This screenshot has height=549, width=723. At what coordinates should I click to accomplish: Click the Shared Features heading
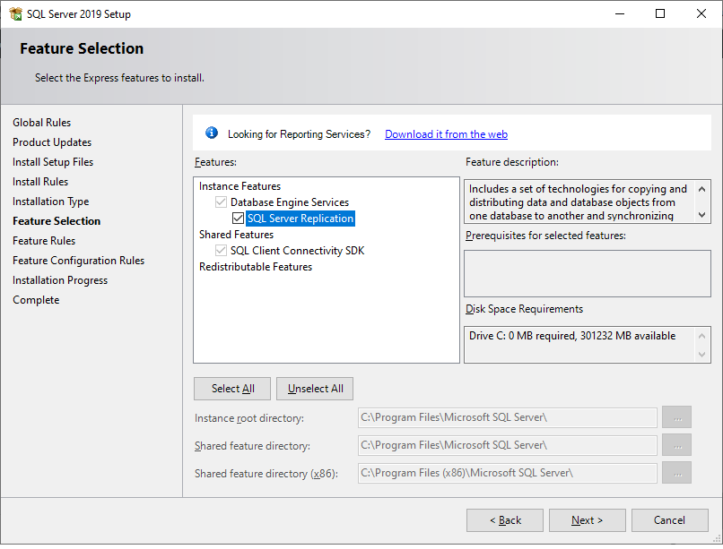click(236, 235)
